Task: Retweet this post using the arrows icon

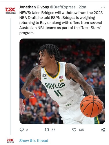Action: click(x=47, y=130)
